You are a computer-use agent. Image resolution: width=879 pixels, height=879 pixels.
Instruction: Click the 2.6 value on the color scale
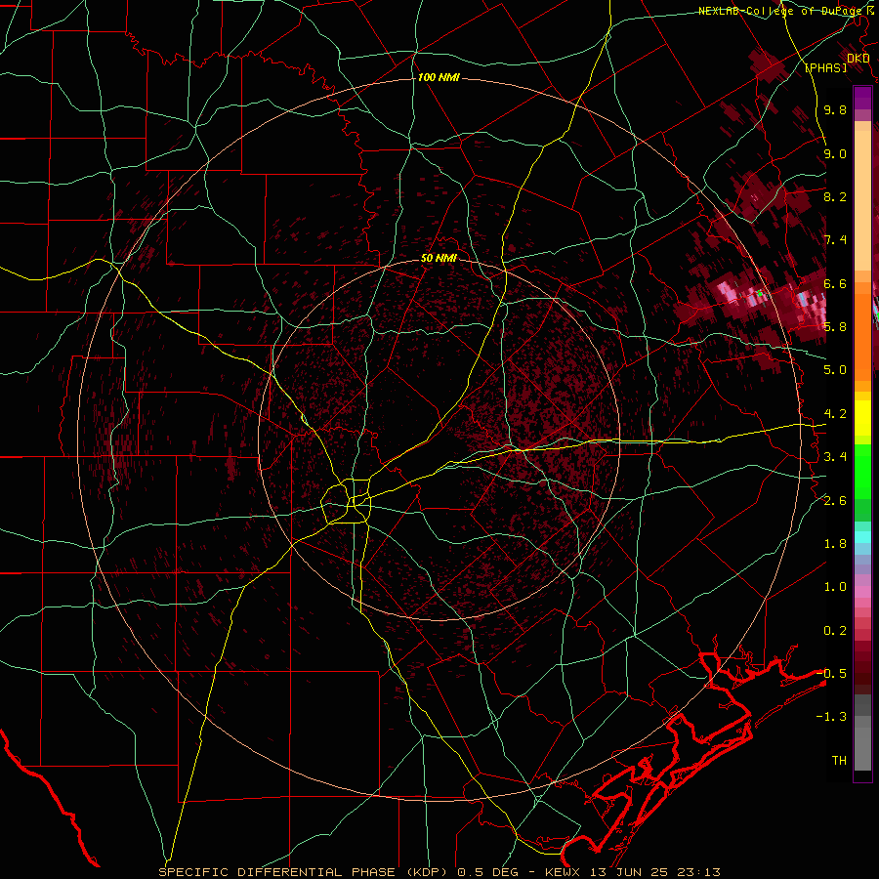tap(835, 501)
